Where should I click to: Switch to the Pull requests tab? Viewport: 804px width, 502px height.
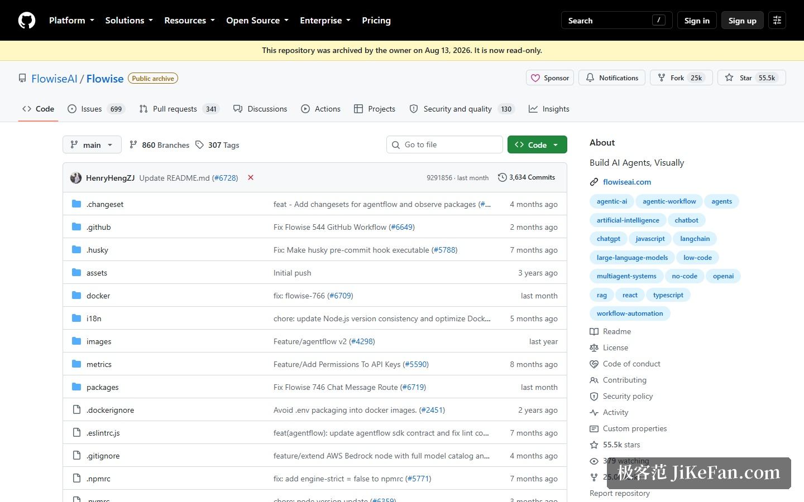(x=179, y=109)
